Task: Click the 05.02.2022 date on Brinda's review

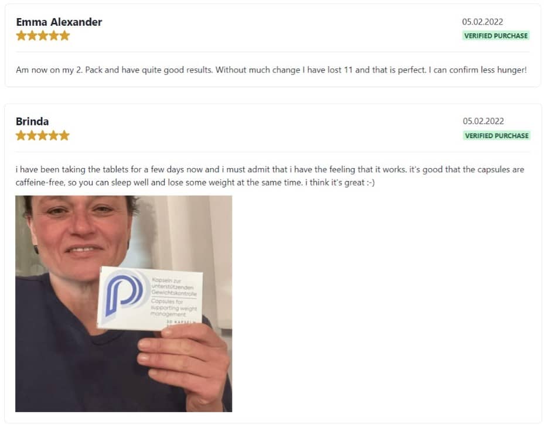Action: point(483,121)
